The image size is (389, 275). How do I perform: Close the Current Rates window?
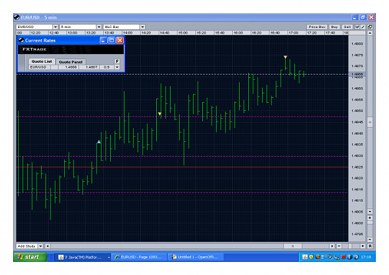point(120,40)
